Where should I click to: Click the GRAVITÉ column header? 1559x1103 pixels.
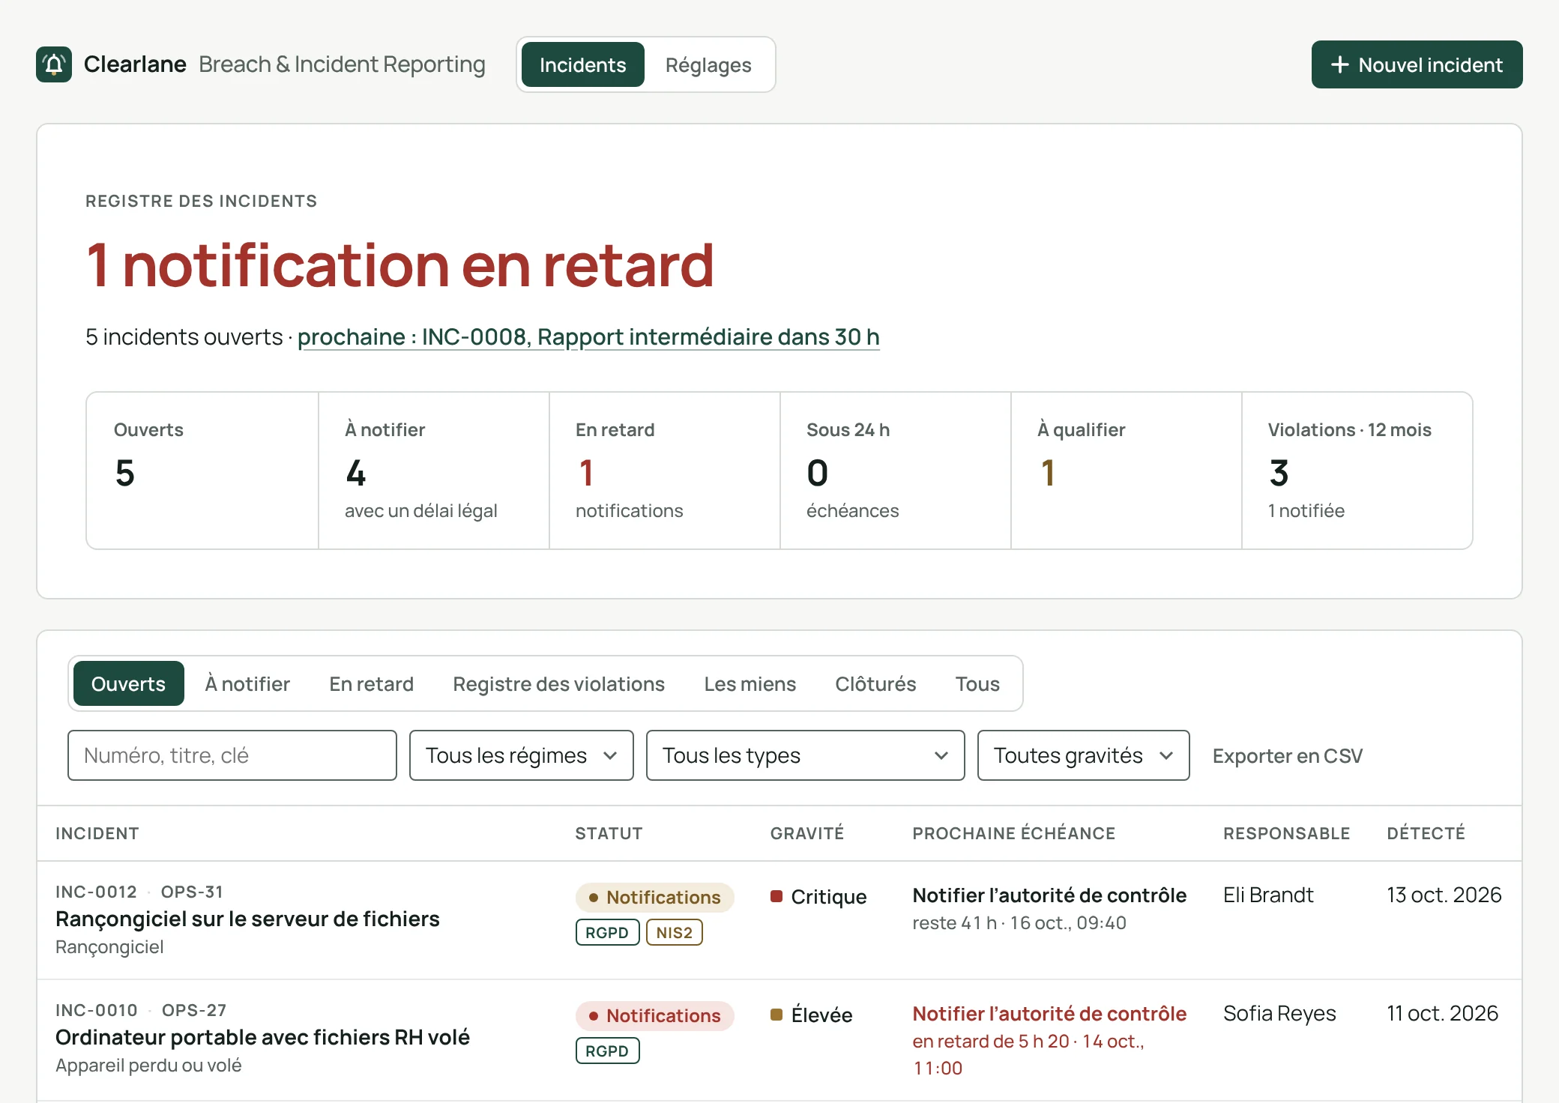pos(806,833)
